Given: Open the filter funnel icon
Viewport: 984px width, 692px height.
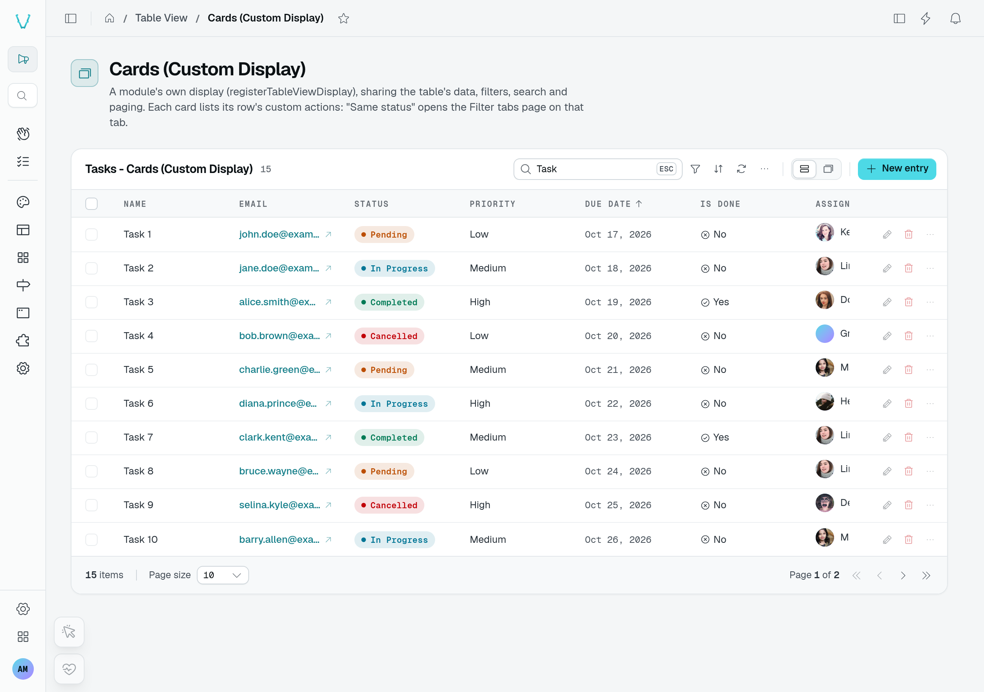Looking at the screenshot, I should 695,169.
